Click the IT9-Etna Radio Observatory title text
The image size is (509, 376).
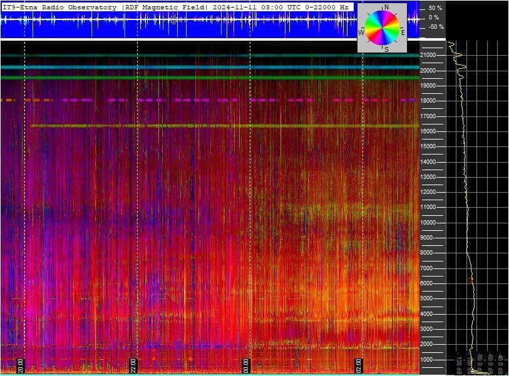(x=59, y=7)
